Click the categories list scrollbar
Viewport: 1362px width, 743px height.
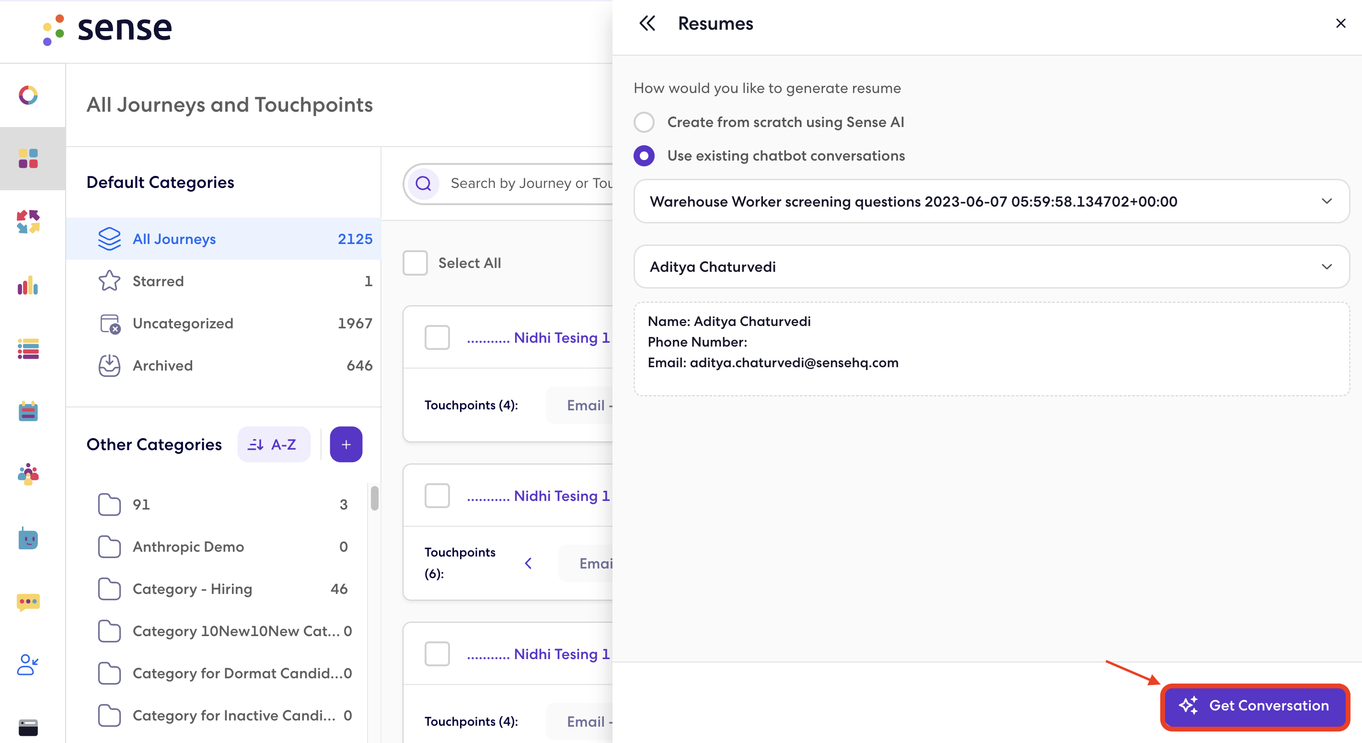[374, 498]
